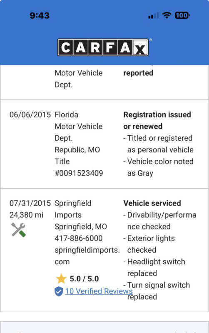Open springfieldimports.com website text
The height and width of the screenshot is (333, 209).
[87, 256]
